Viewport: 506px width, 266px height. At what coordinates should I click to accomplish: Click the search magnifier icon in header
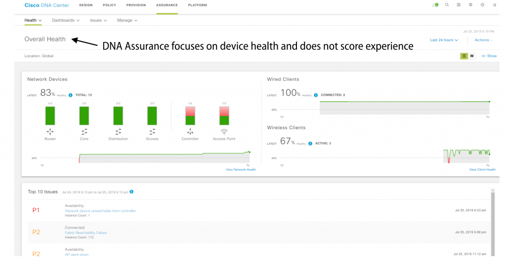click(447, 5)
